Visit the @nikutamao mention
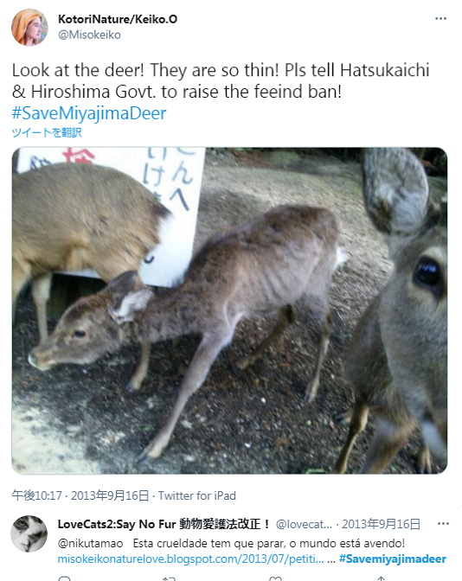Screen dimensions: 462x581 (x=91, y=543)
